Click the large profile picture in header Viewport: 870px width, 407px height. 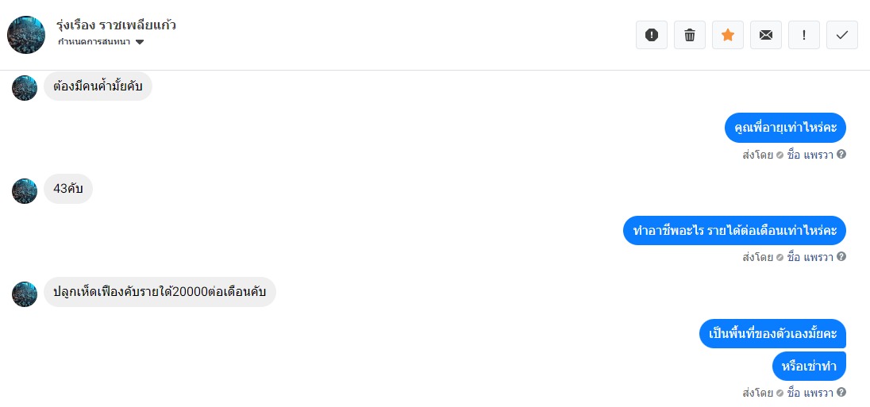click(26, 34)
